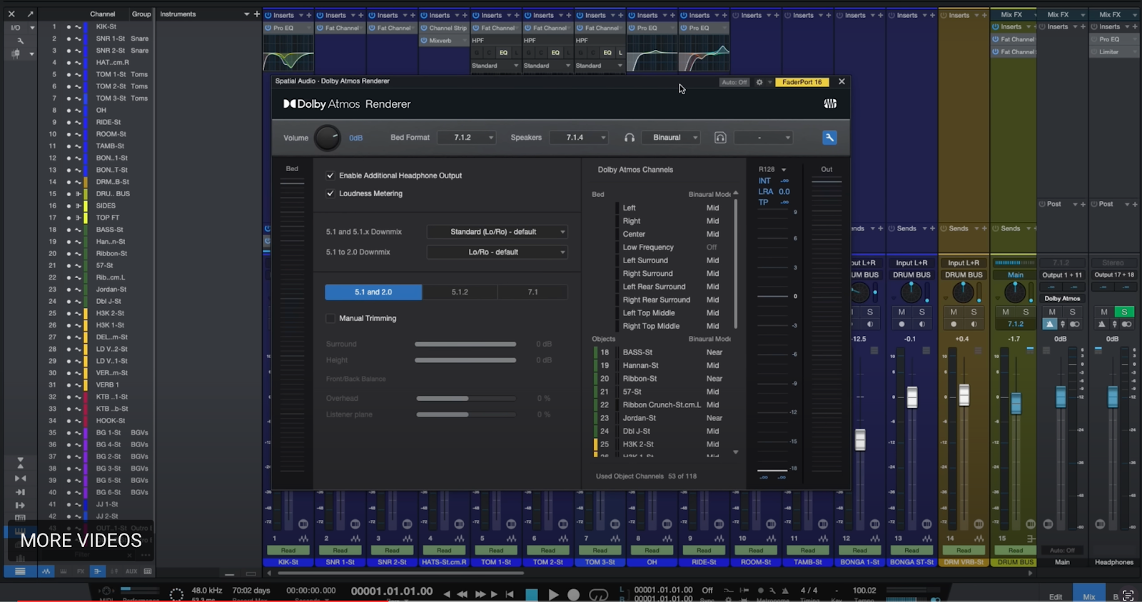Click the rewind transport button

[x=463, y=594]
